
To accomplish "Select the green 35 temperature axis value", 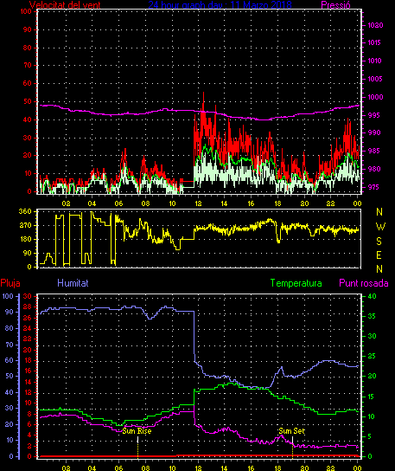I will coord(372,316).
